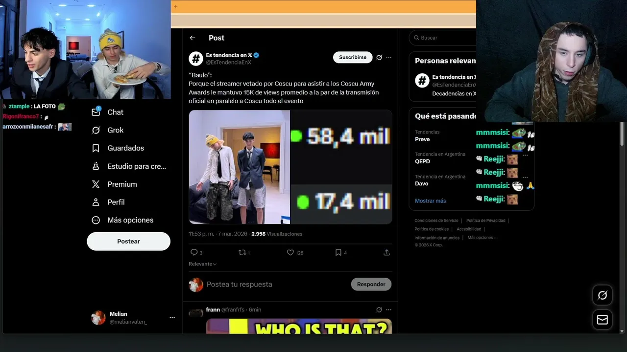Select the Grok menu item

[x=116, y=130]
